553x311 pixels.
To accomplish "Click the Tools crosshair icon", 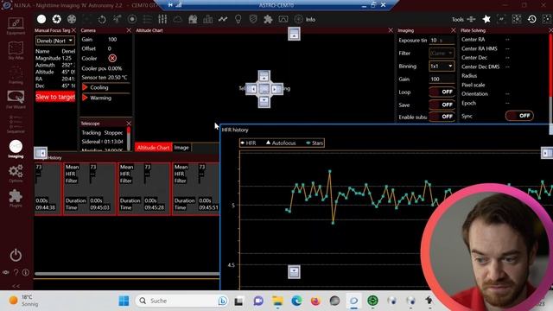I will pyautogui.click(x=471, y=19).
